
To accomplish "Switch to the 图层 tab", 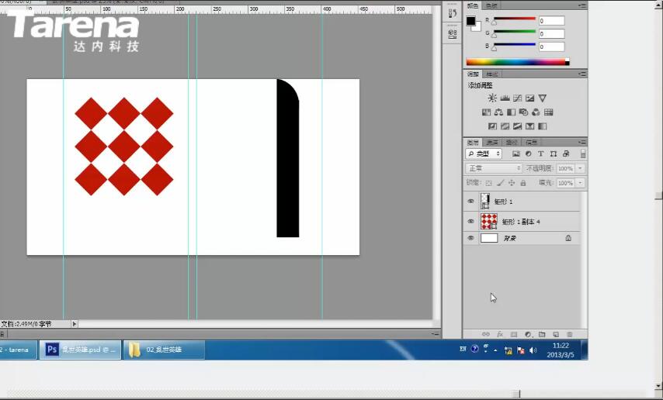I will click(473, 143).
